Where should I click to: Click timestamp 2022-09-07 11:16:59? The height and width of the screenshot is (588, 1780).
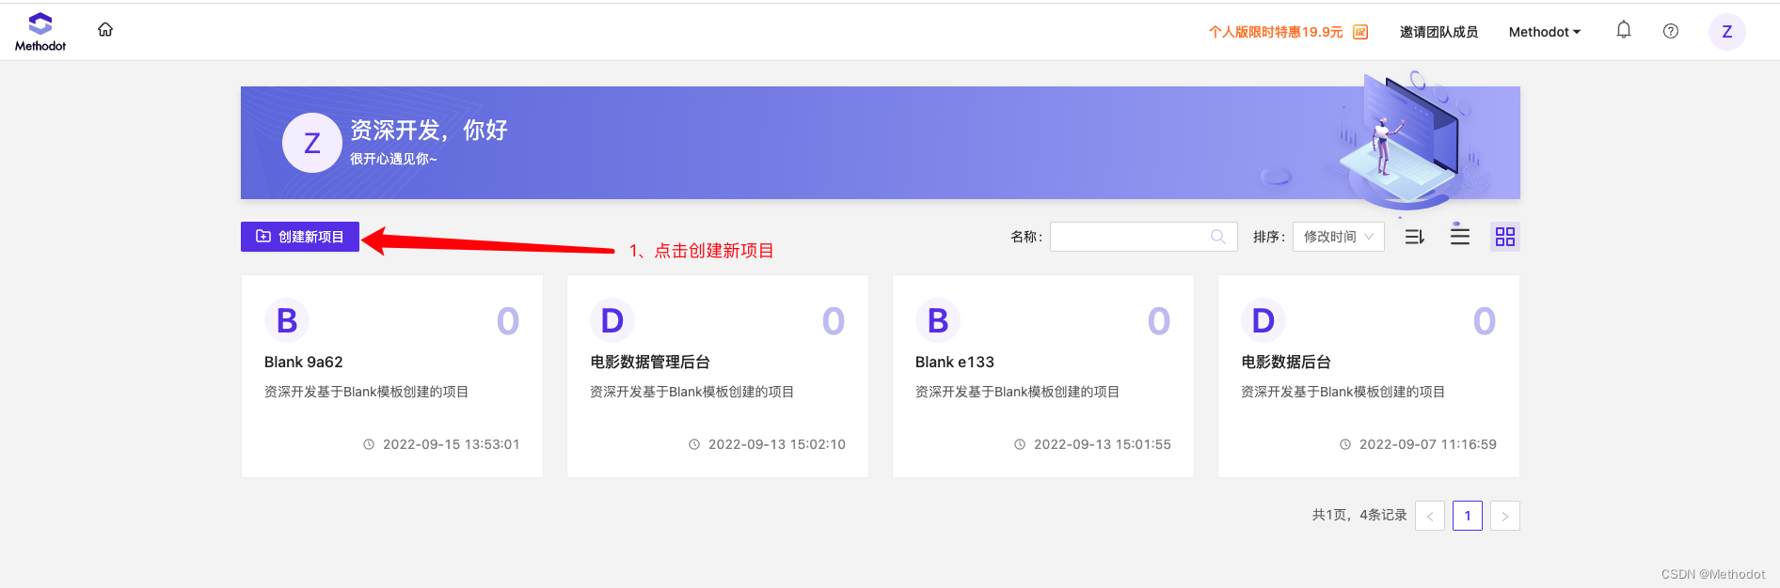(1428, 444)
